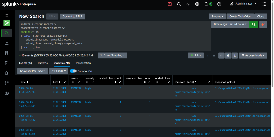The width and height of the screenshot is (274, 137).
Task: Sort by the snapshot_path column header
Action: pos(225,82)
